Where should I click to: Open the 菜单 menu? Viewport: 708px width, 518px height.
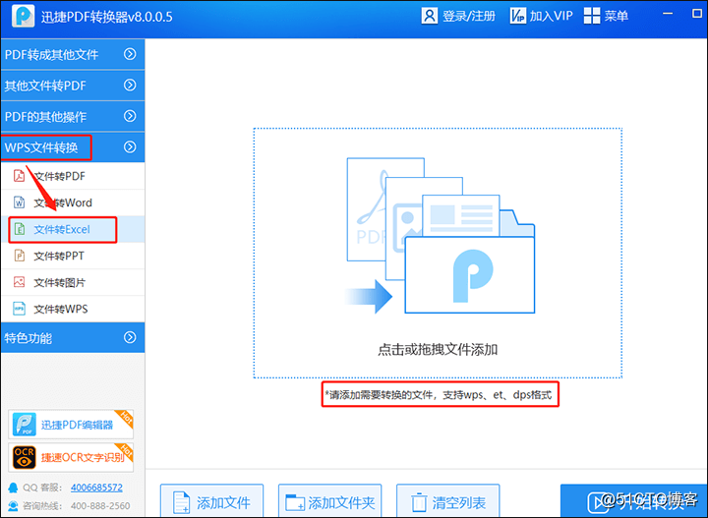(616, 17)
